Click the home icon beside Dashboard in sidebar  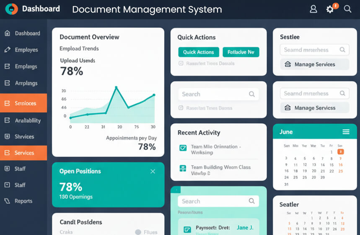coord(7,33)
